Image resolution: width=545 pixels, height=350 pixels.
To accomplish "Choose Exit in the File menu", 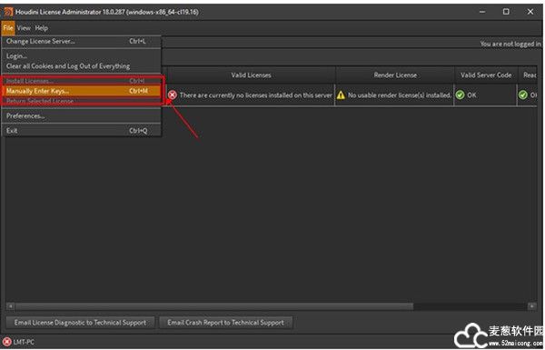I will pos(82,131).
